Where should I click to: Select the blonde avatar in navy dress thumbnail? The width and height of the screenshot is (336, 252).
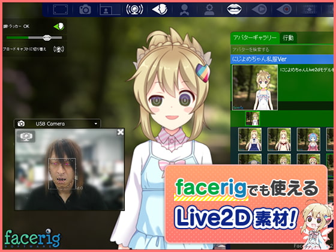tap(250, 139)
